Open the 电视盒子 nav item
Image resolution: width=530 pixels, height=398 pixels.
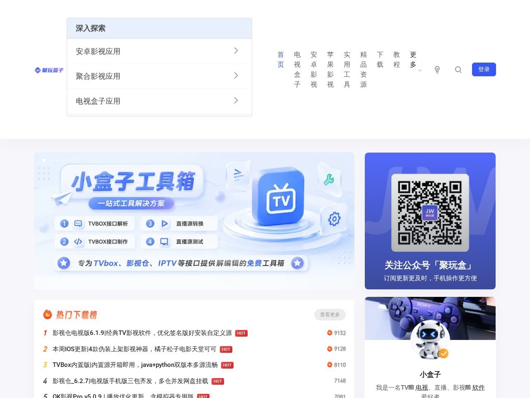297,70
